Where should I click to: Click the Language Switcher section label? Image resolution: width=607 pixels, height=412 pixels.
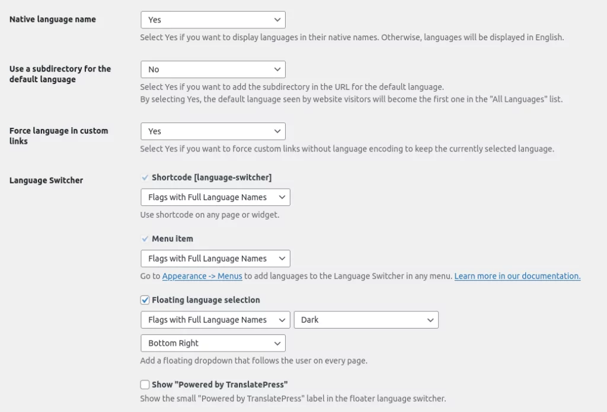tap(46, 180)
